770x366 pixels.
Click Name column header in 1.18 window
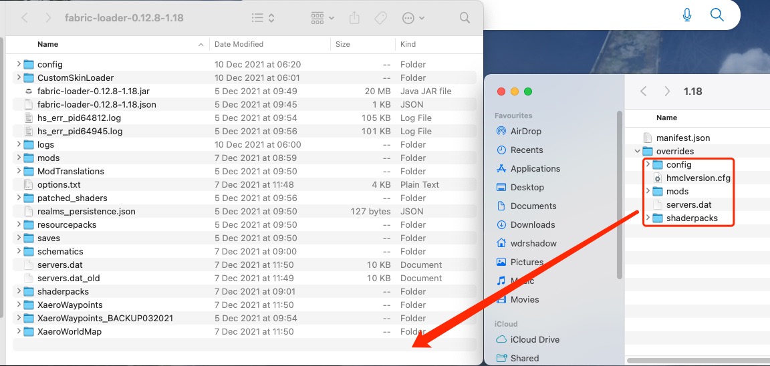(x=666, y=118)
